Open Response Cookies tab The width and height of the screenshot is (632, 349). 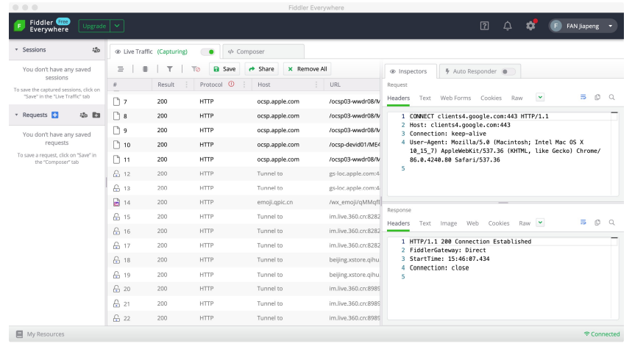(x=499, y=223)
